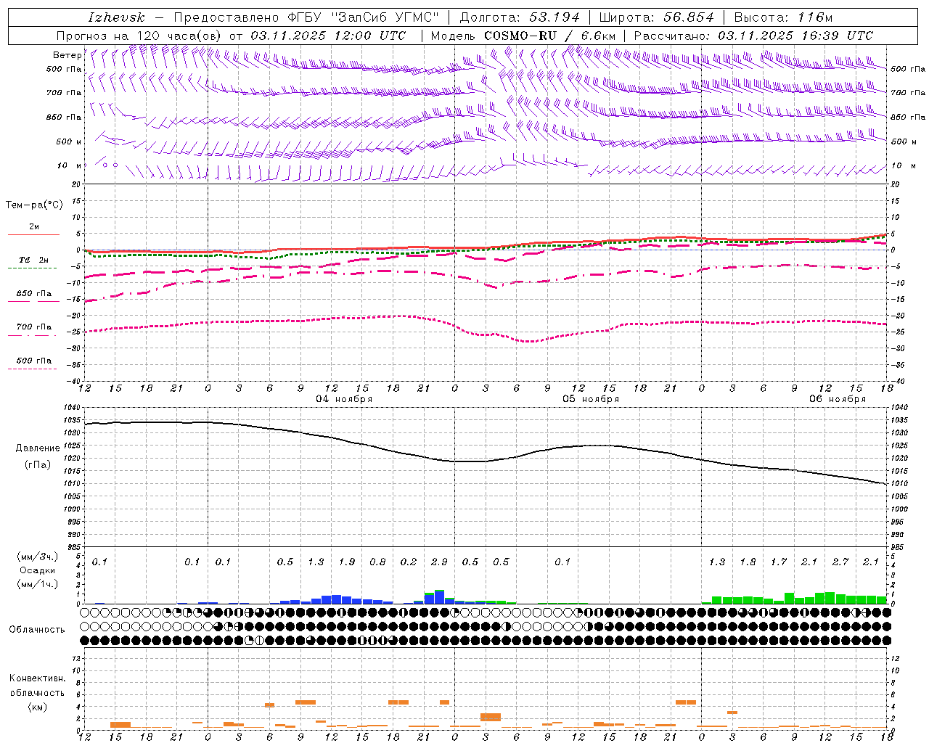The width and height of the screenshot is (929, 743).
Task: Click the '(км)' unit under convective label
Action: coord(38,707)
